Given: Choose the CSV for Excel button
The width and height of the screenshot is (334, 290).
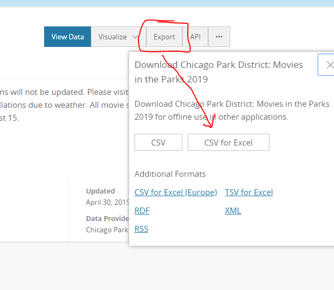Looking at the screenshot, I should coord(228,143).
